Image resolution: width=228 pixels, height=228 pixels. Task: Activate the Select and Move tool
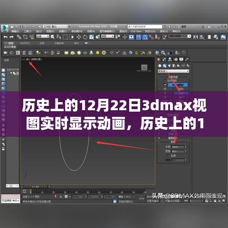(79, 37)
